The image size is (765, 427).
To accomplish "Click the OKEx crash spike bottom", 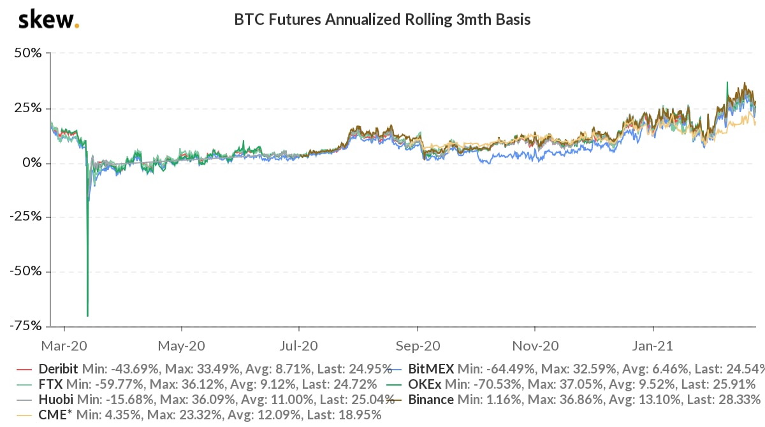I will tap(87, 315).
